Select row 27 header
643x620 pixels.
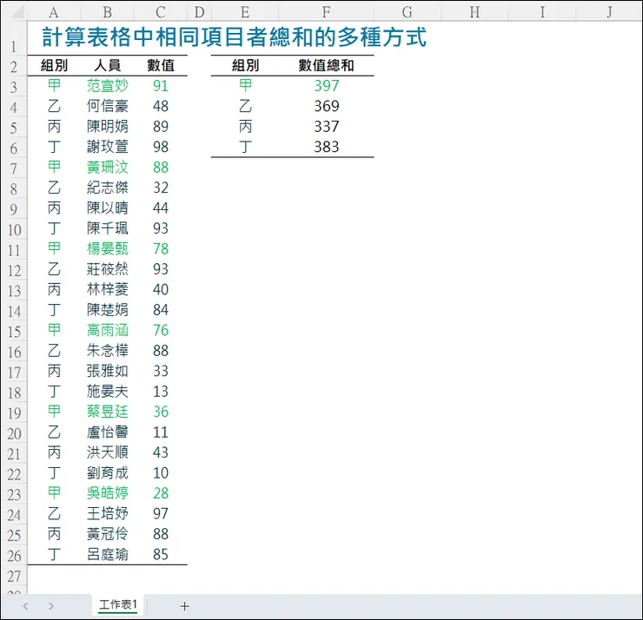(x=14, y=577)
